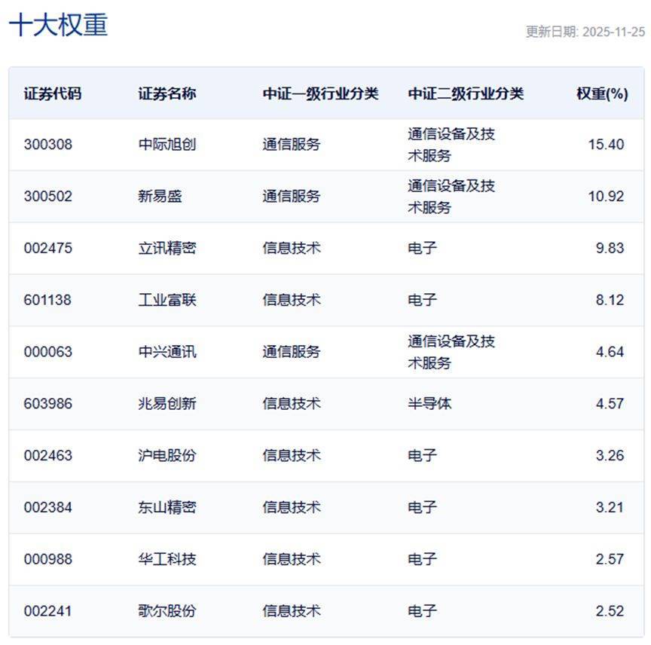The width and height of the screenshot is (651, 645).
Task: Select stock name 工业富联
Action: [167, 300]
